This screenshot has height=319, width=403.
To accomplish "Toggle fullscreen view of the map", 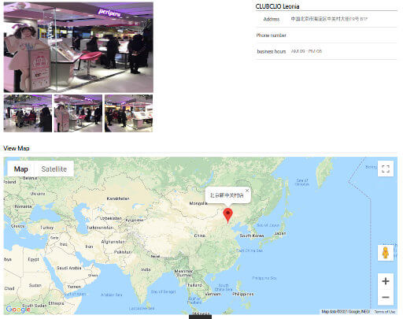I will pyautogui.click(x=386, y=169).
